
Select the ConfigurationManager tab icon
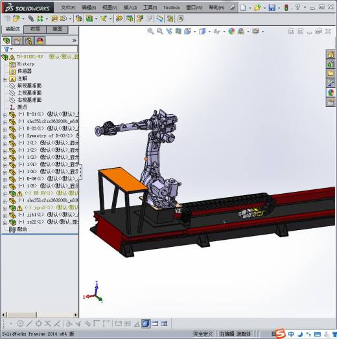click(29, 41)
